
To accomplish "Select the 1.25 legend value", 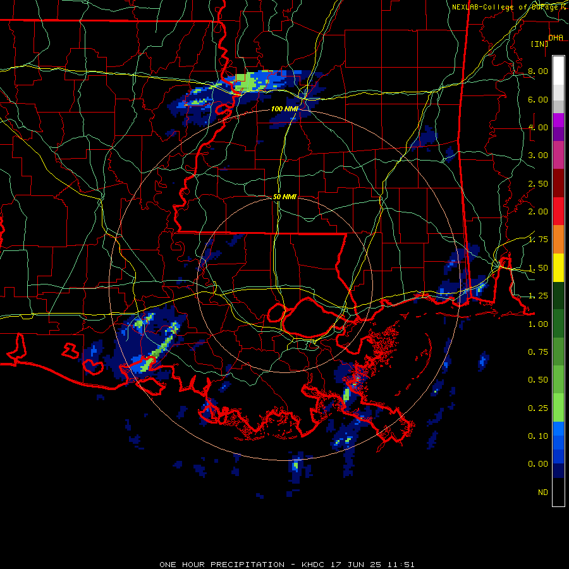I will tap(538, 296).
